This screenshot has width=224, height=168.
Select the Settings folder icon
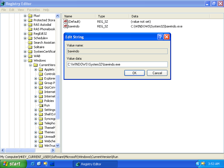[41, 110]
